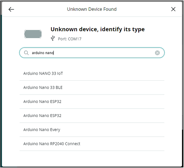Click the Port: COM17 label
Screen dimensions: 184x168
70,39
